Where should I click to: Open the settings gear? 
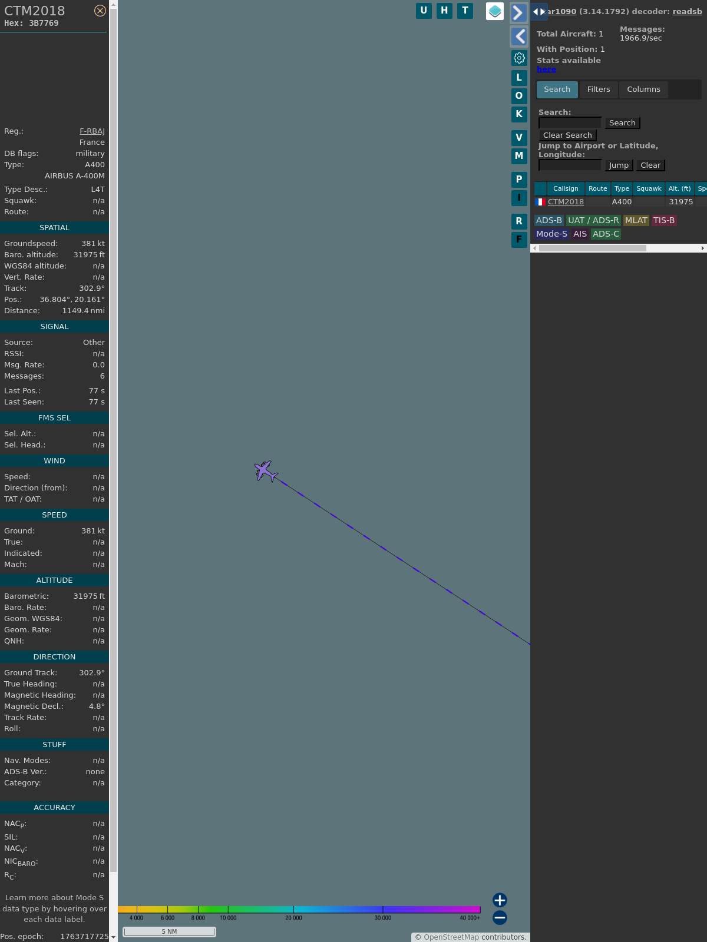519,58
